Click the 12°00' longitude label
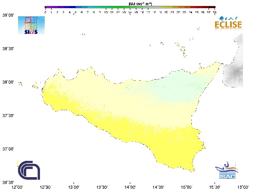 18,187
